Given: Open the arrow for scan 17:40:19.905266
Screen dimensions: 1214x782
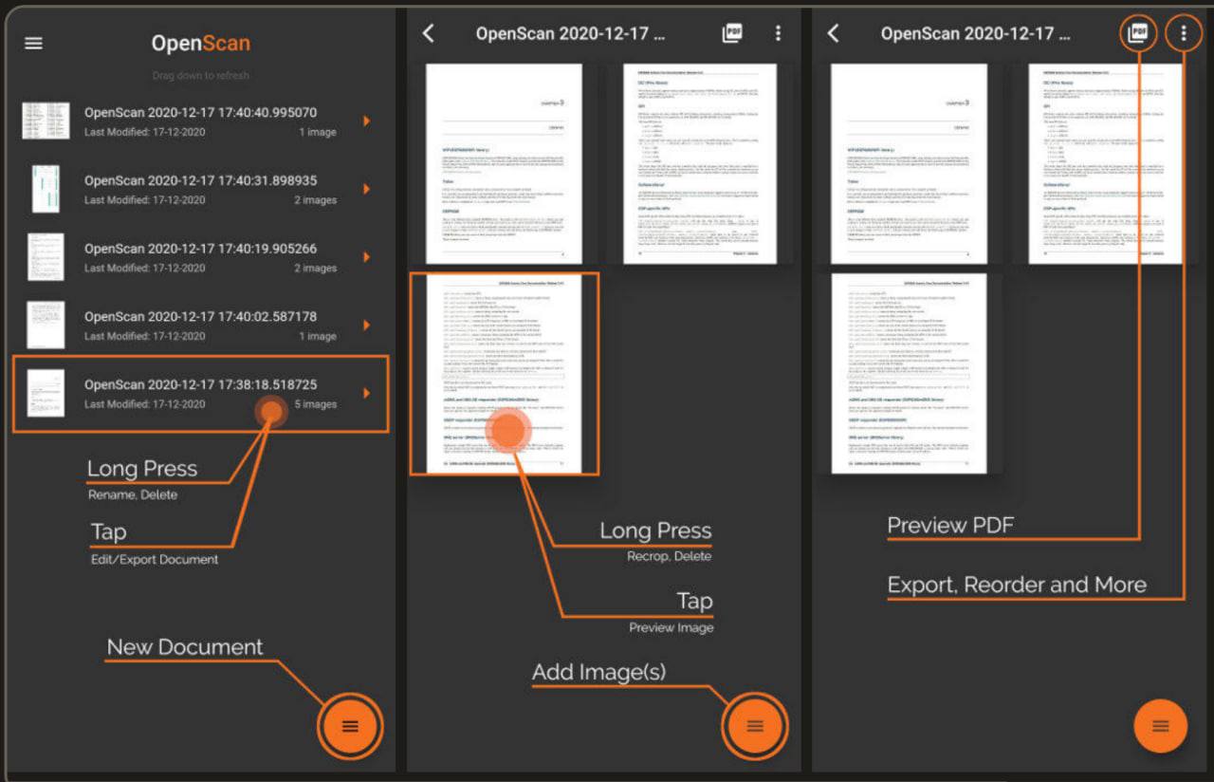Looking at the screenshot, I should pyautogui.click(x=366, y=257).
